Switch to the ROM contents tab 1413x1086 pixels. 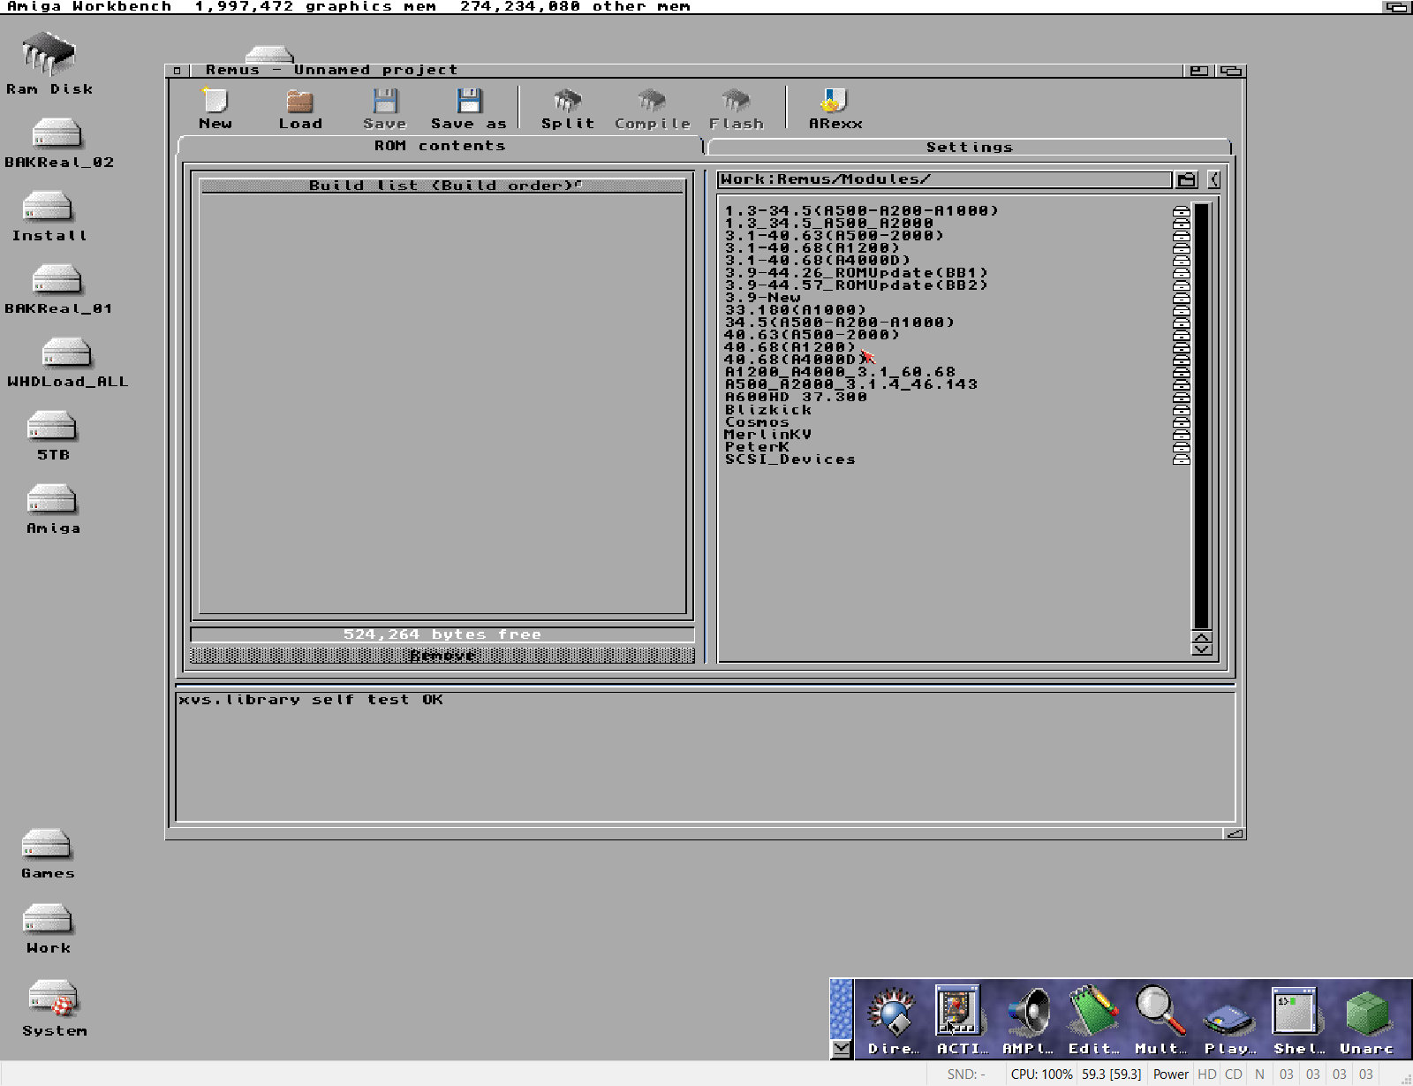click(440, 146)
